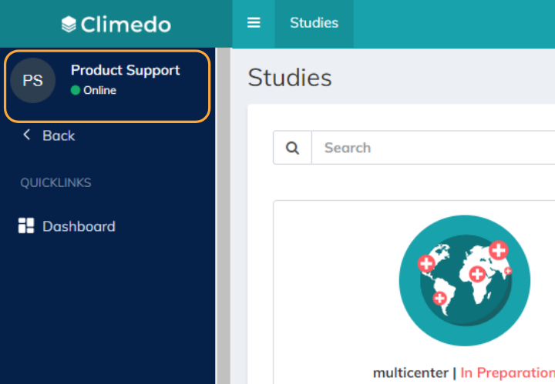Select the multicenter study title
The image size is (555, 384).
point(411,372)
